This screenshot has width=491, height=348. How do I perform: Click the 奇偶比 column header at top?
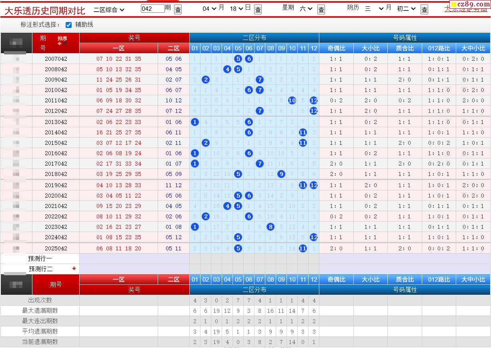[x=336, y=48]
